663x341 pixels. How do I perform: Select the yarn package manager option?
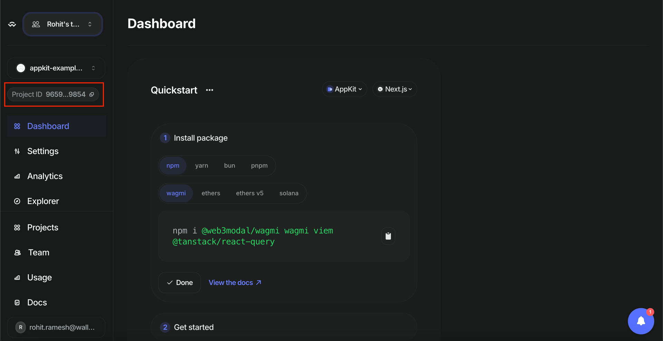(x=202, y=165)
